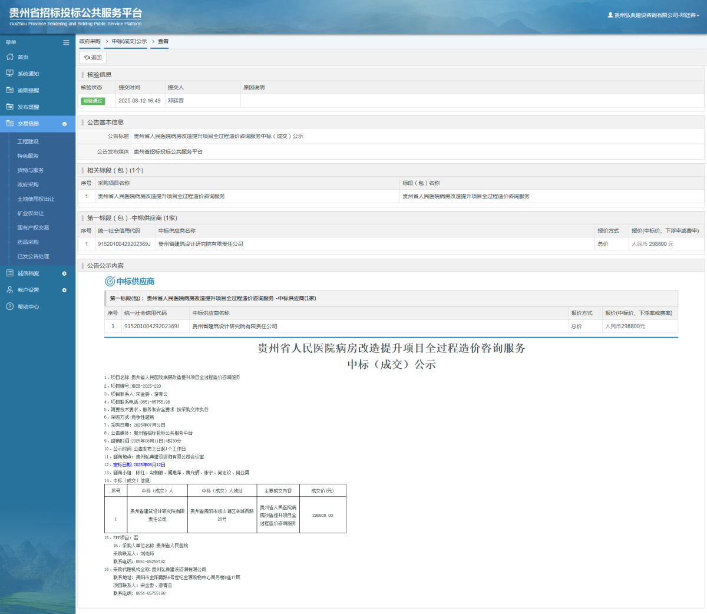The width and height of the screenshot is (707, 614).
Task: Click the 帐户设置 person icon
Action: pyautogui.click(x=9, y=290)
